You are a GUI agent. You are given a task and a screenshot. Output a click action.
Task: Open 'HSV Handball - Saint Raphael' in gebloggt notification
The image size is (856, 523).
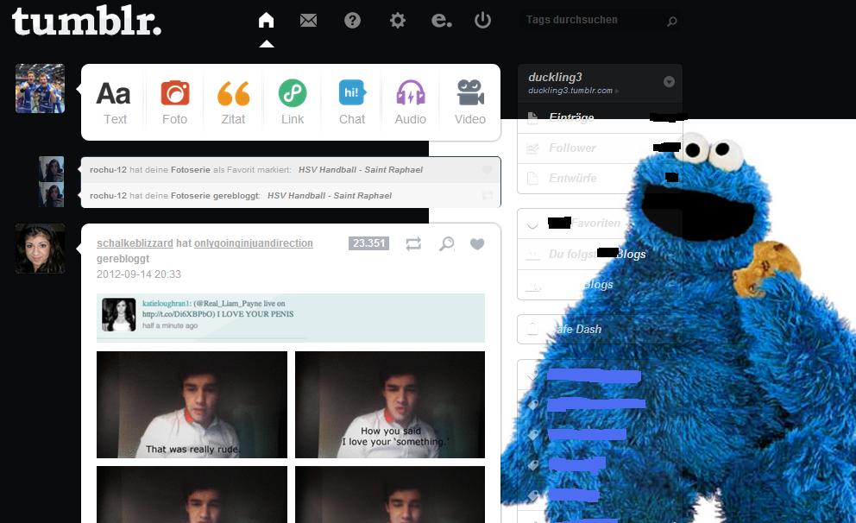tap(329, 195)
